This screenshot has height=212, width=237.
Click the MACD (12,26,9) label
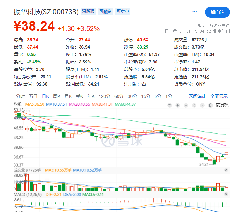tap(28, 194)
